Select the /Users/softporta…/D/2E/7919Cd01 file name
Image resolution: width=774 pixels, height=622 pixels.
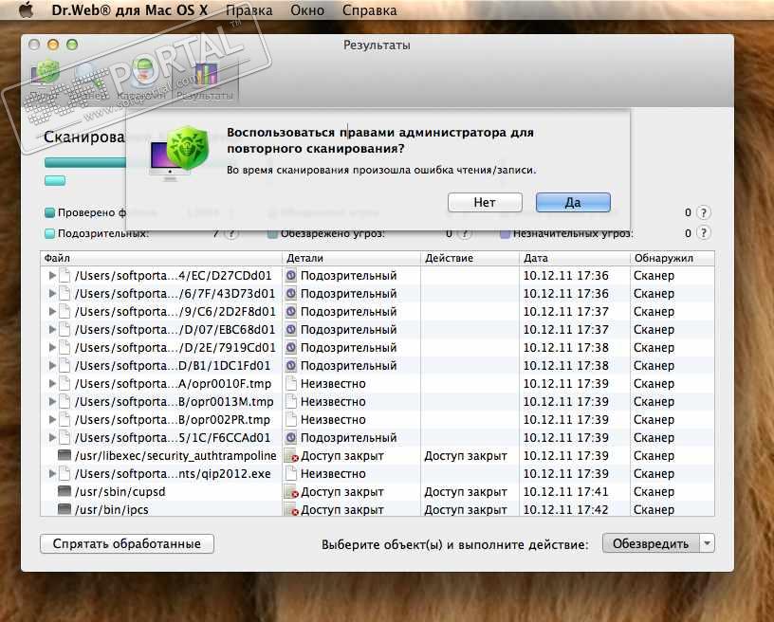175,347
